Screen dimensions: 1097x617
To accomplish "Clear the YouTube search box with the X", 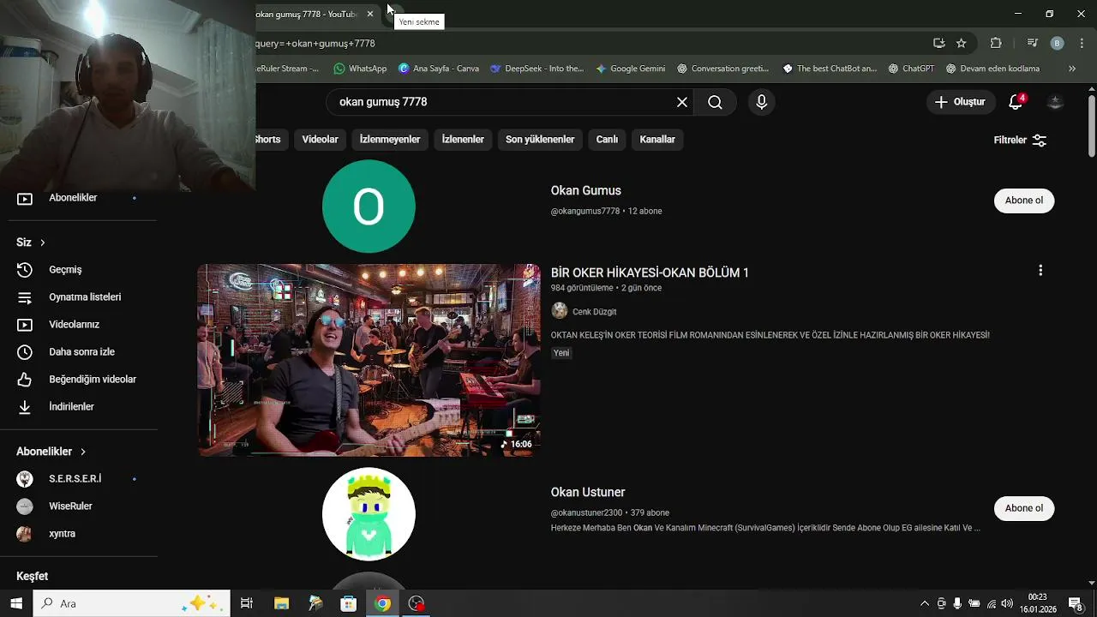I will [x=682, y=102].
